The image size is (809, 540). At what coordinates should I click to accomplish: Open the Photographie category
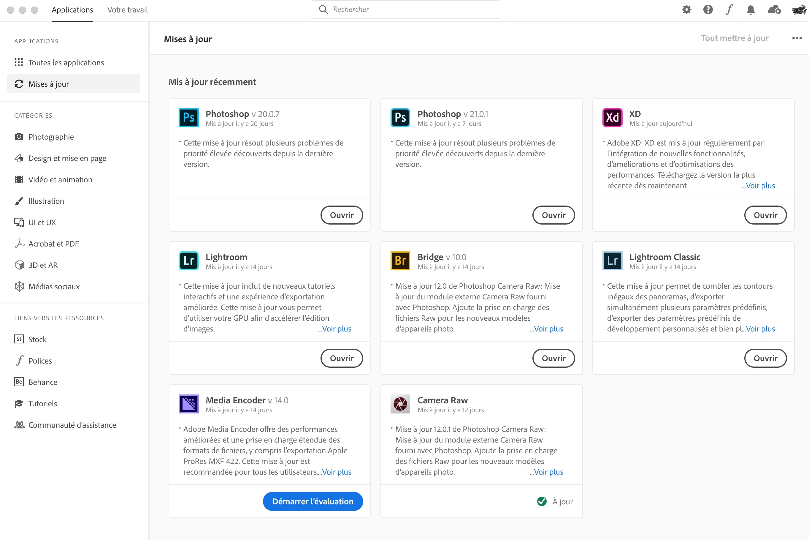pos(51,137)
